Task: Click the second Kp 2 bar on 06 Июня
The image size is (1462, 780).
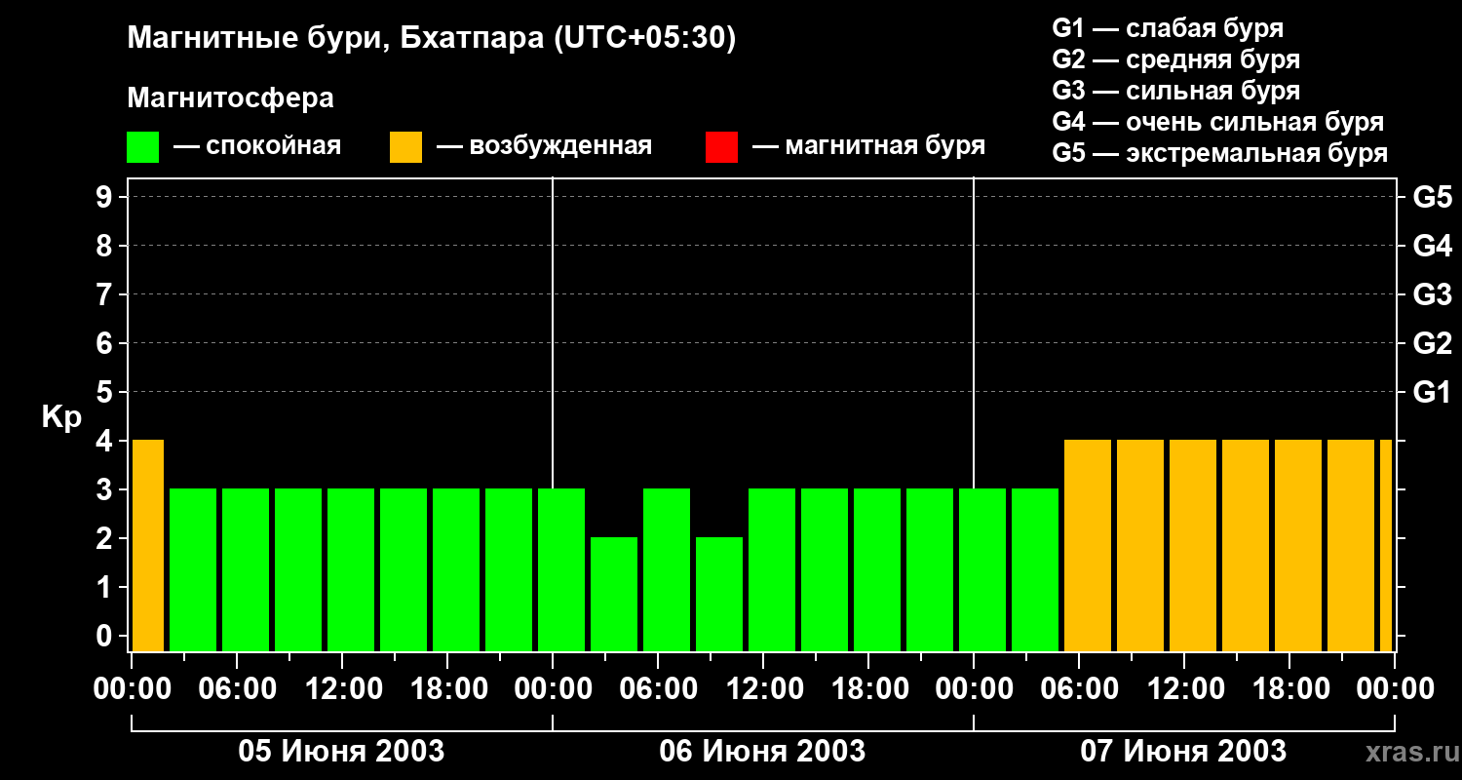Action: click(x=719, y=595)
